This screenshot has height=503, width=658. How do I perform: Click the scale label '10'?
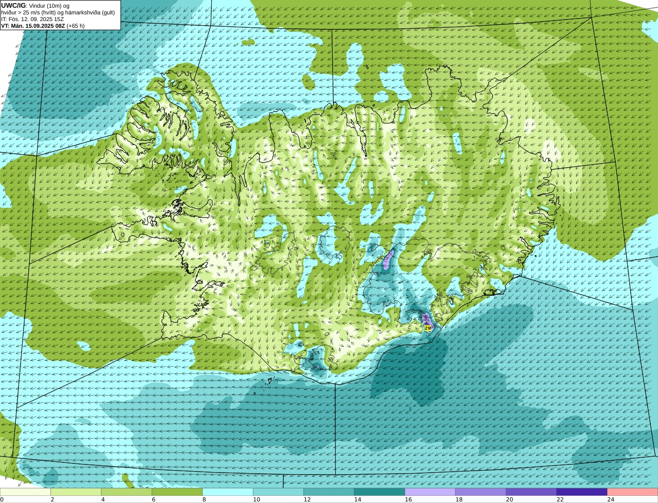(256, 499)
